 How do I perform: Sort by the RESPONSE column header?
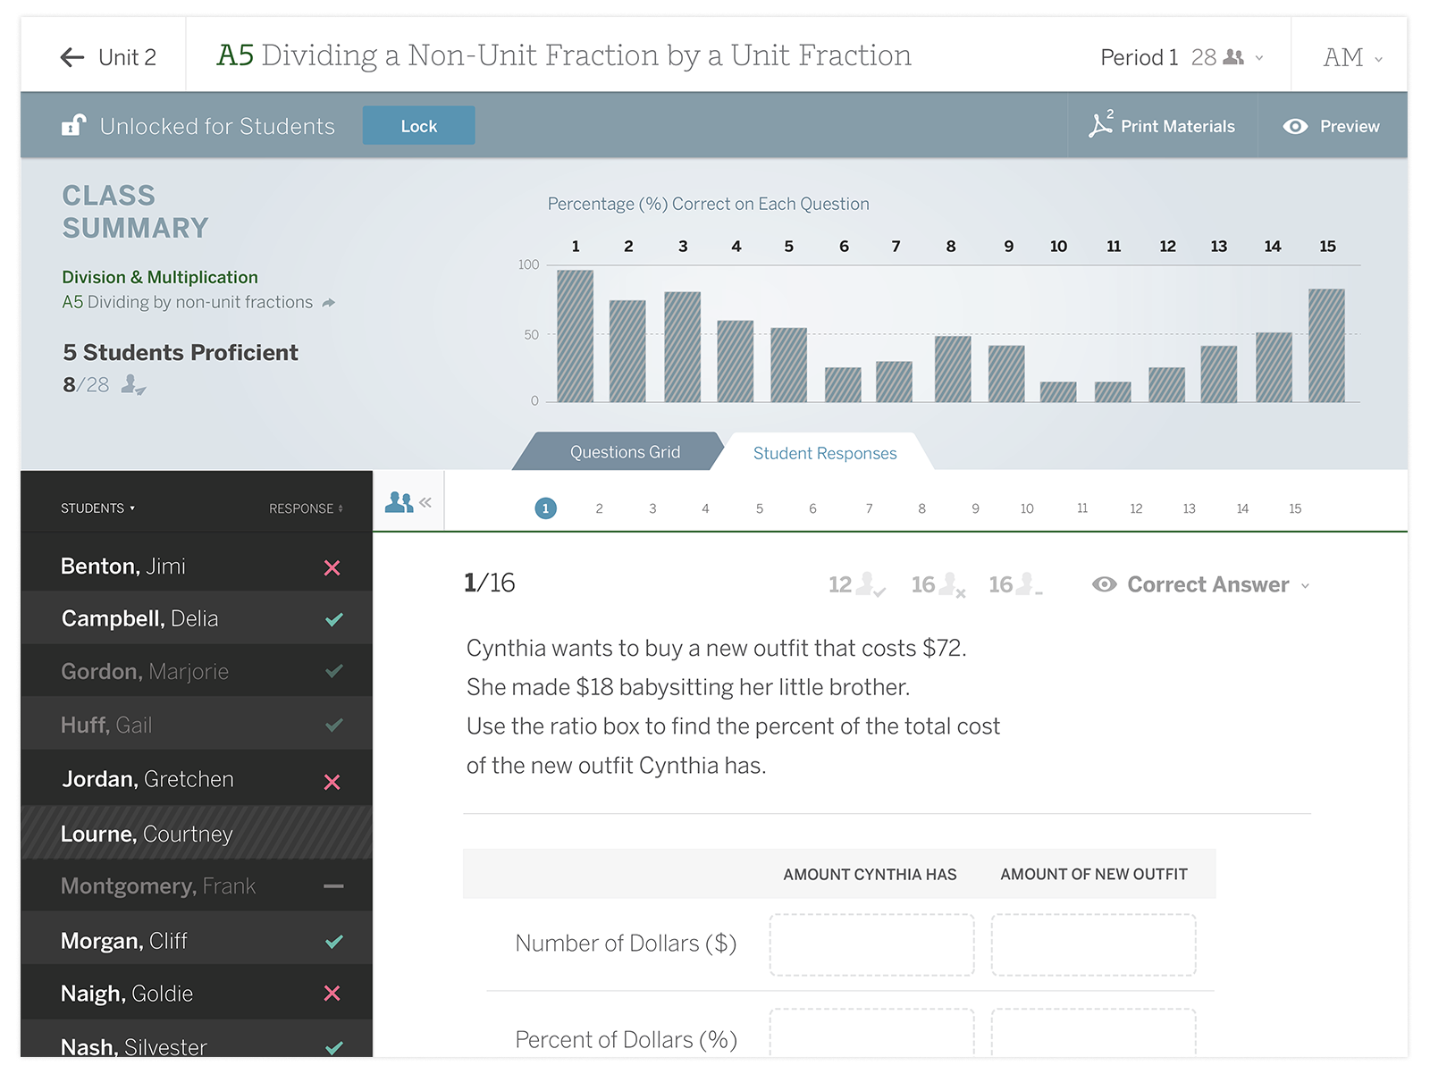[x=306, y=508]
